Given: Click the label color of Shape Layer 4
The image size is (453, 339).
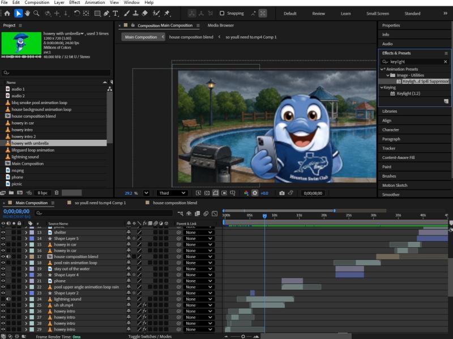Looking at the screenshot, I should (32, 274).
